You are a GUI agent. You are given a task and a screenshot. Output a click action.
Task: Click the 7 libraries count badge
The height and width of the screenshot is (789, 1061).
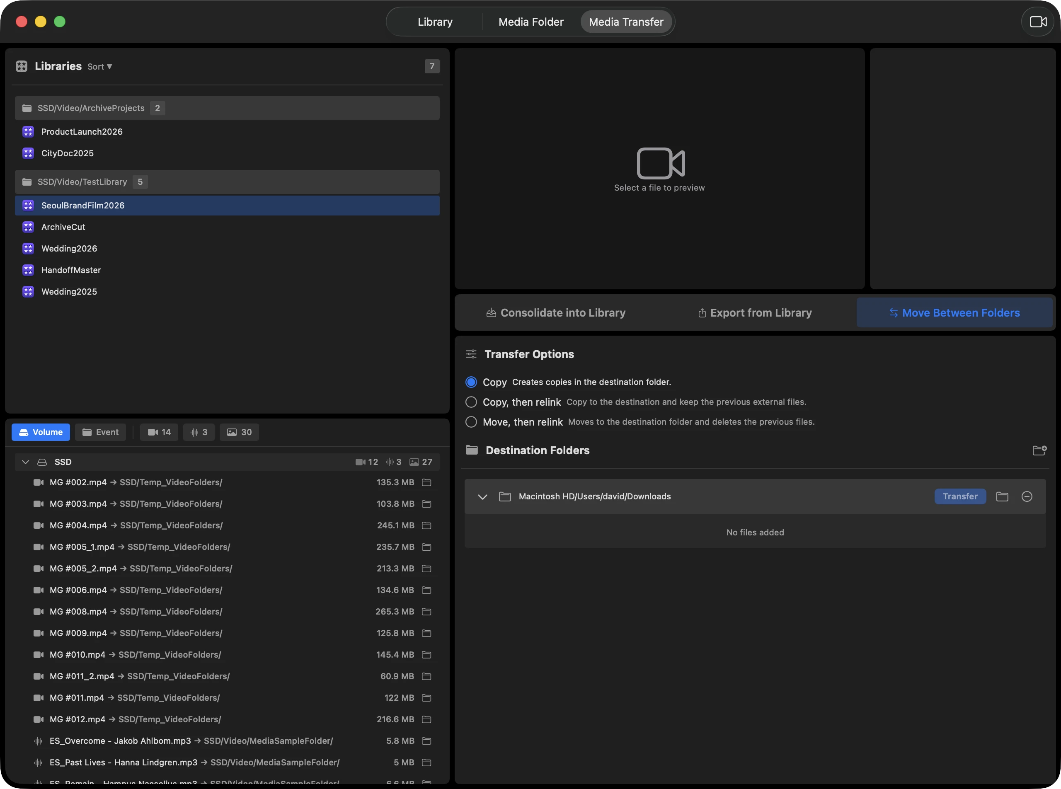(432, 66)
